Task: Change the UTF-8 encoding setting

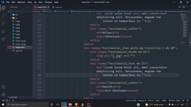Action: coord(151,100)
